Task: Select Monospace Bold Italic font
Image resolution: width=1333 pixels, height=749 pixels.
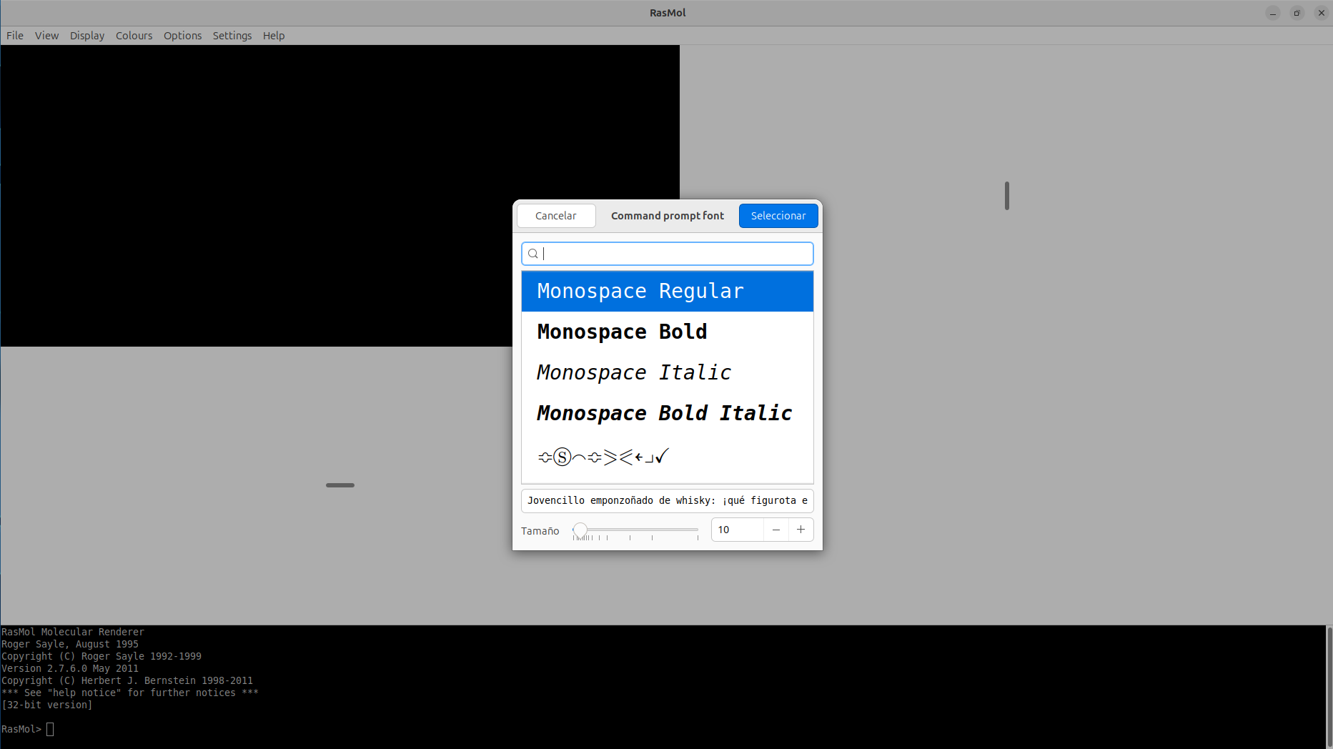Action: tap(667, 414)
